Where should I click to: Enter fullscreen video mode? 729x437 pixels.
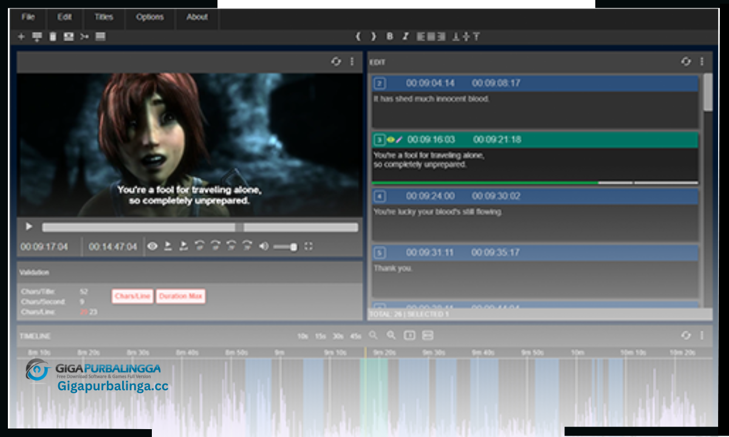click(x=309, y=246)
